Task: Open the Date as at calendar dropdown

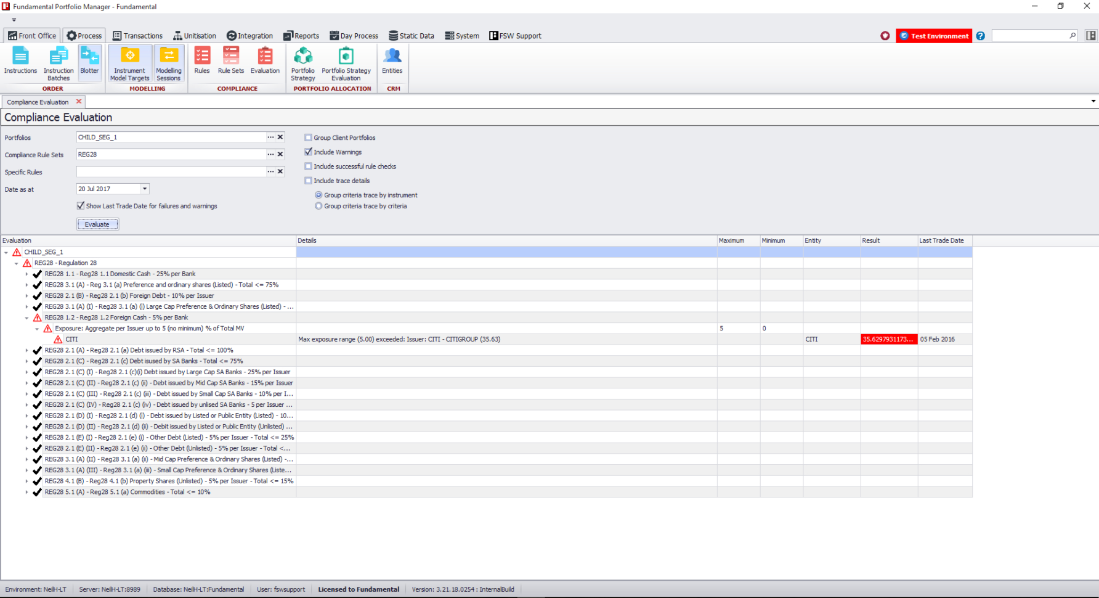Action: (144, 189)
